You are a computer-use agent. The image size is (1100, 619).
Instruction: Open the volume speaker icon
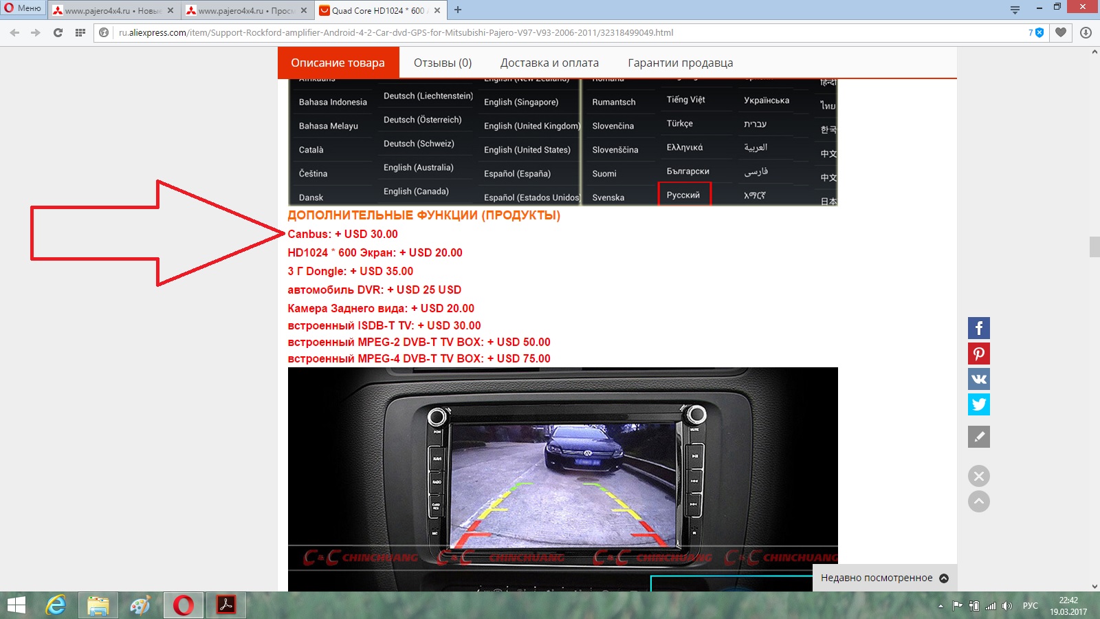1007,606
